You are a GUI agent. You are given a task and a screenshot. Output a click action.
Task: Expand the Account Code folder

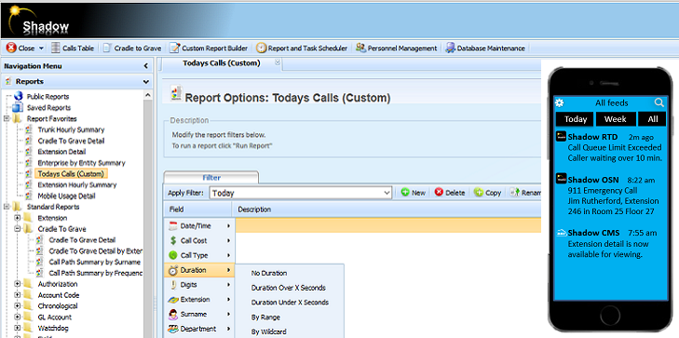[18, 295]
